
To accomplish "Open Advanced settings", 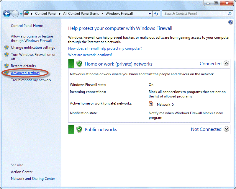I will [x=25, y=73].
